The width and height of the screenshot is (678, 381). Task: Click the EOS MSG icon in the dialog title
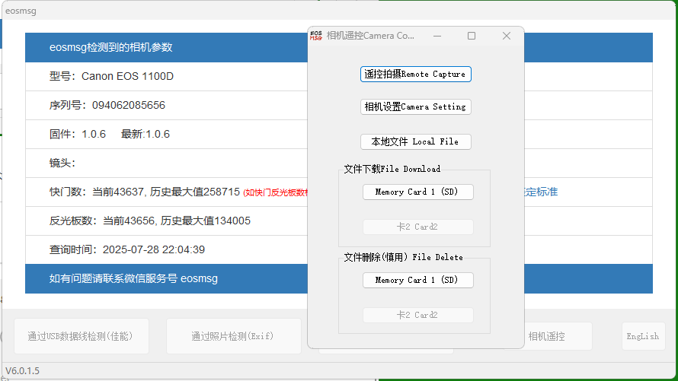[x=316, y=36]
